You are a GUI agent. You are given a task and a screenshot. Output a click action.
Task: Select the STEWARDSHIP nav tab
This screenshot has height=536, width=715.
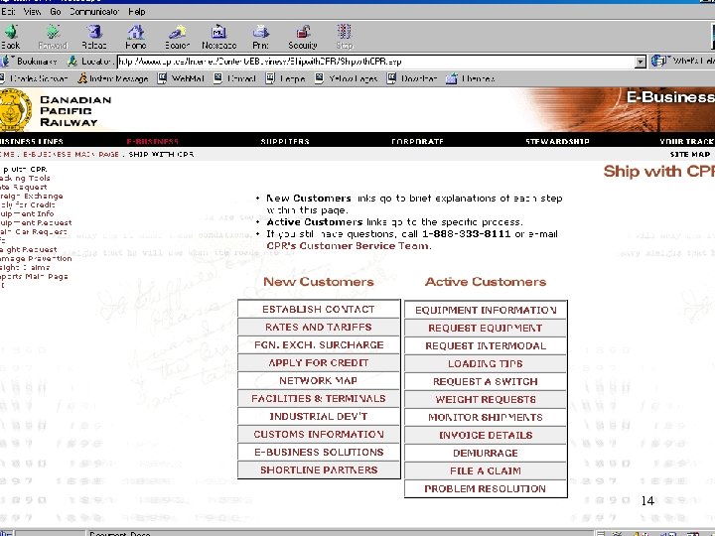point(557,141)
